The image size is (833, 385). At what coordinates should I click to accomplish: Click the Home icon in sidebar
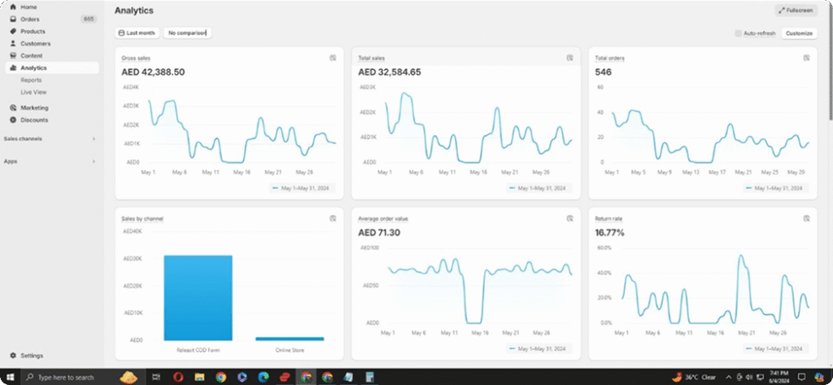(14, 7)
